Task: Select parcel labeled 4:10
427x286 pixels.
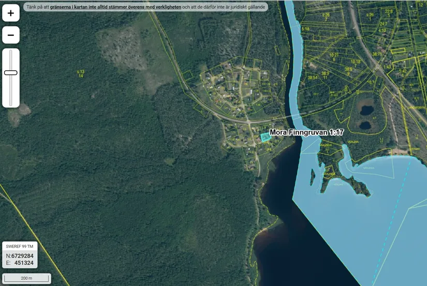Action: [x=382, y=30]
